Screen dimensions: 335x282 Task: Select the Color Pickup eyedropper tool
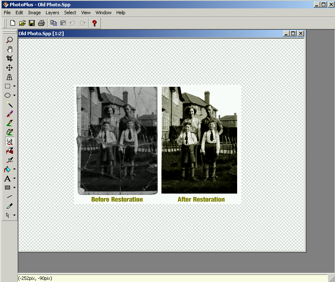(9, 206)
